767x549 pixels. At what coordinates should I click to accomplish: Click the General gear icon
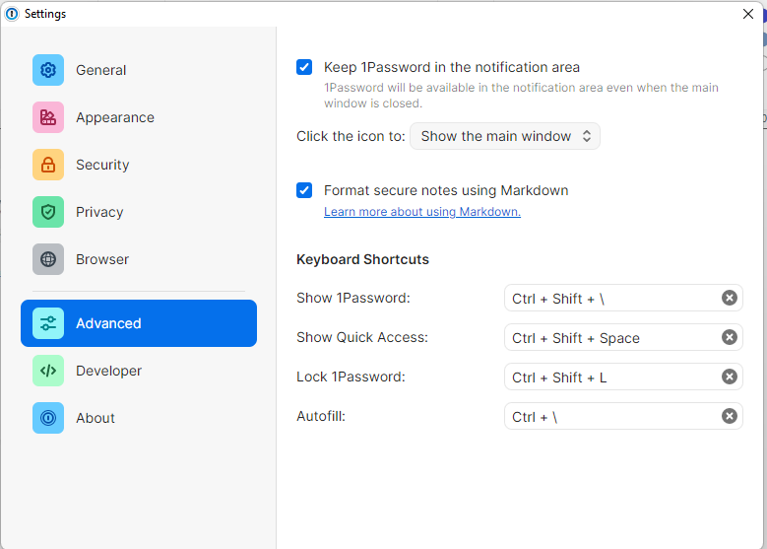[48, 70]
